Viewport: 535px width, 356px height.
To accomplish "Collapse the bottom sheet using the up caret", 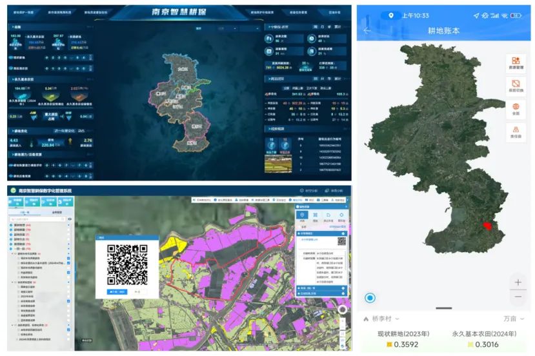I will click(366, 319).
